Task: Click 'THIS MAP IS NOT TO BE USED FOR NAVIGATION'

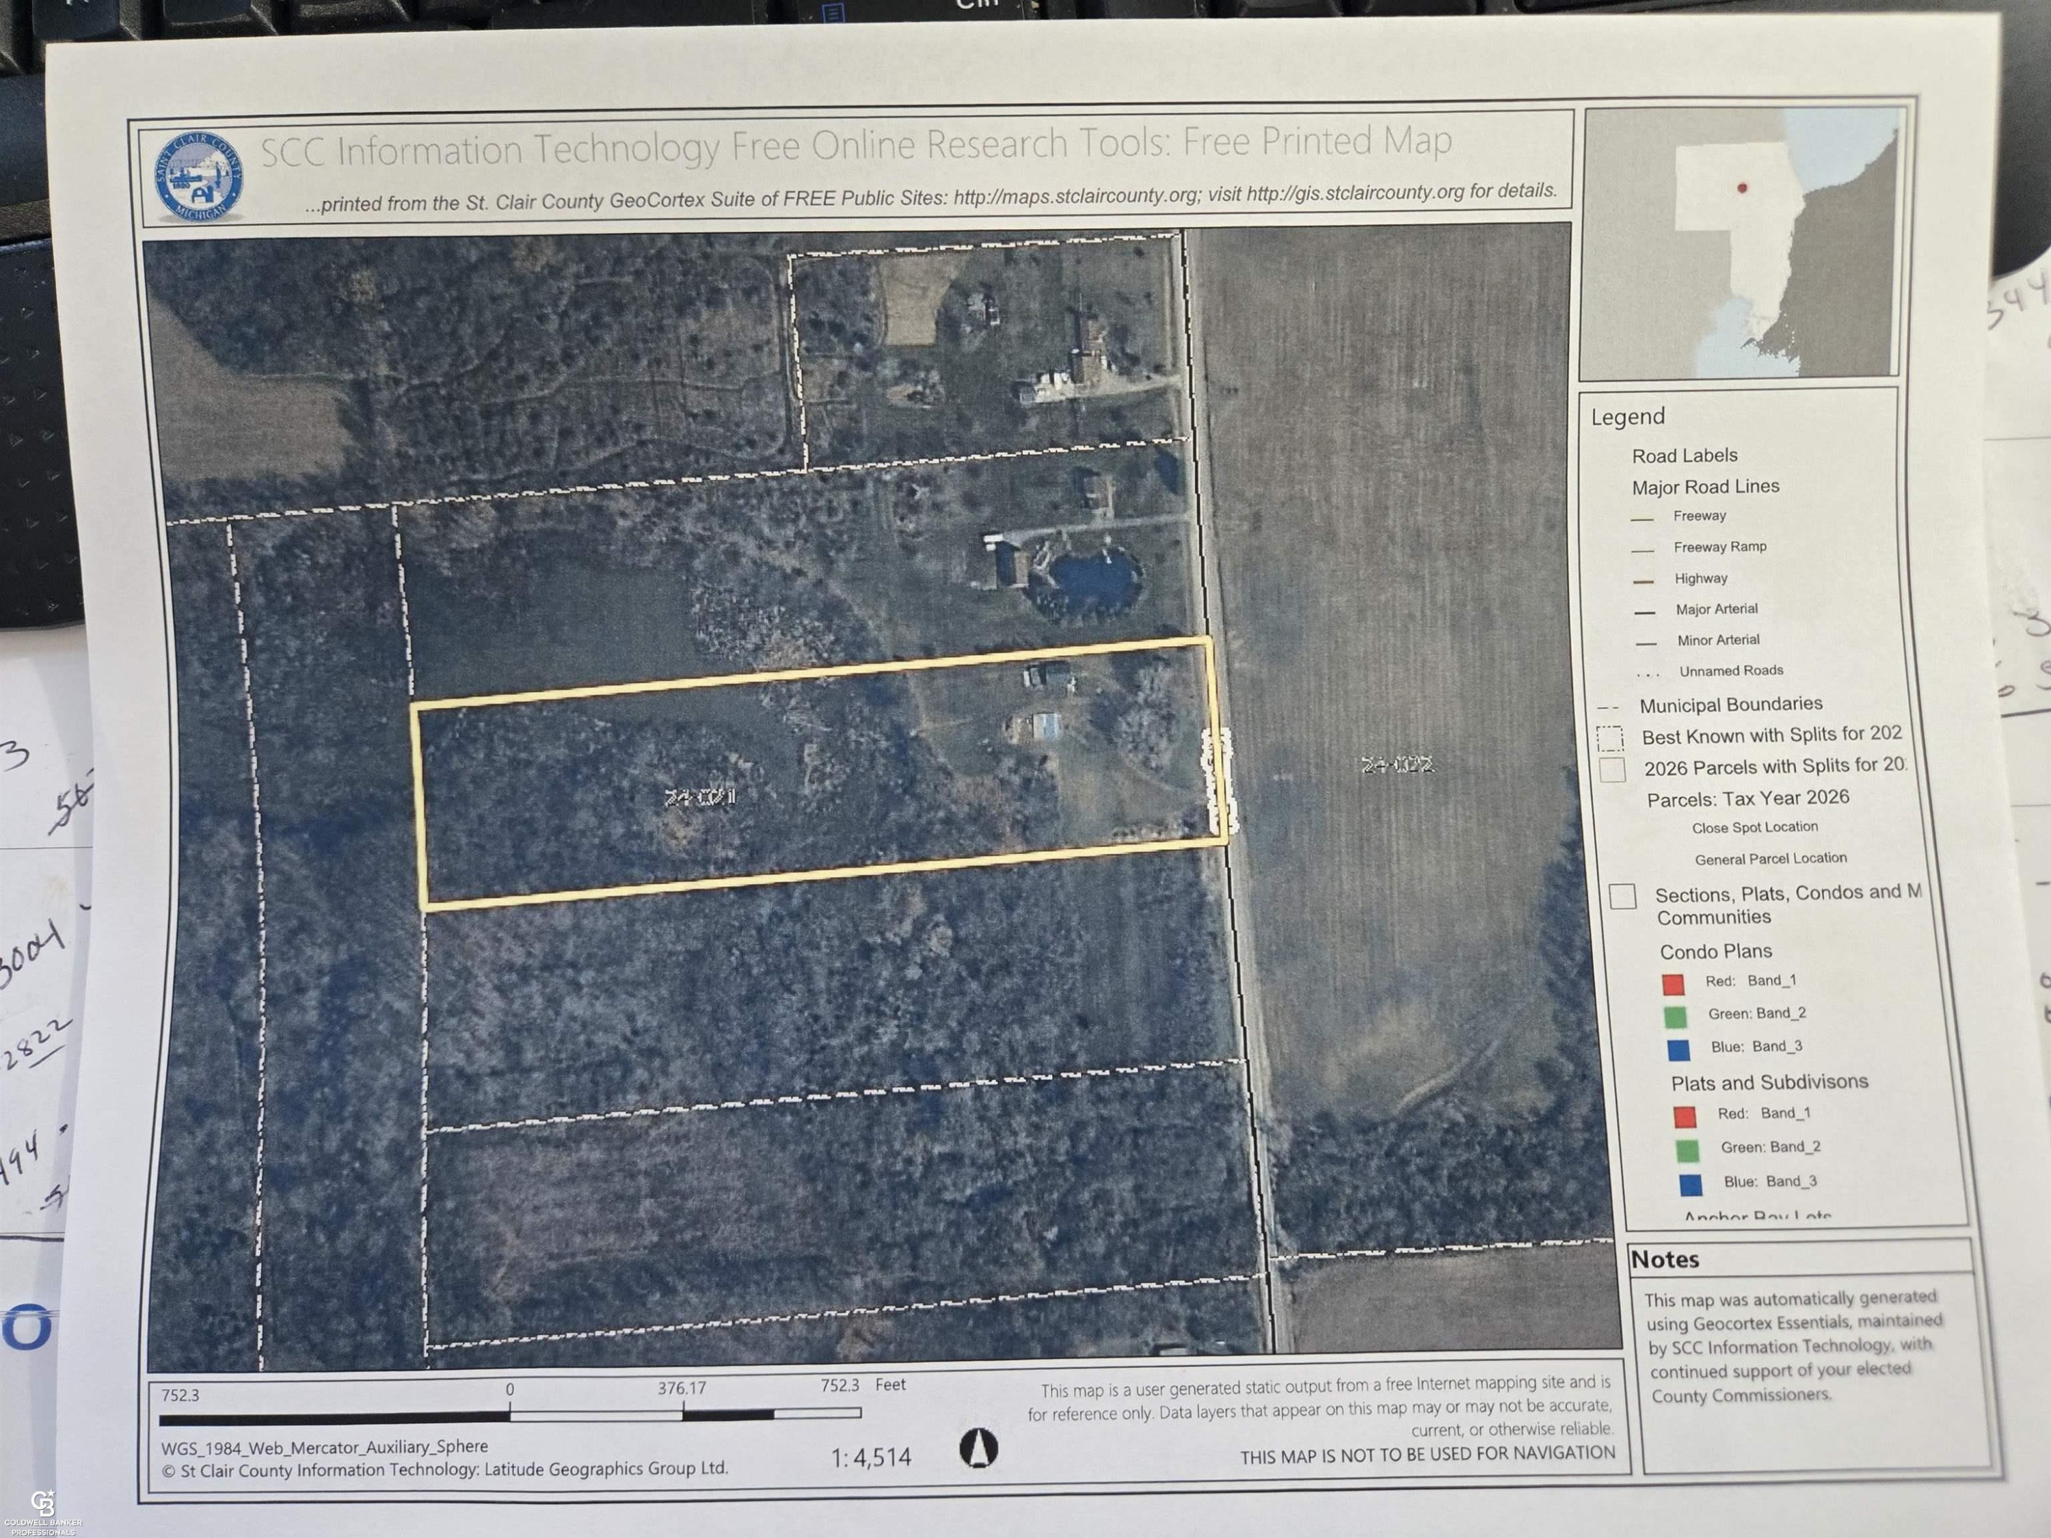Action: [1428, 1455]
